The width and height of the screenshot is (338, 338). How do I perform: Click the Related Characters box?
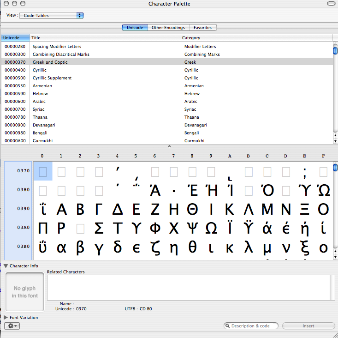pos(192,288)
